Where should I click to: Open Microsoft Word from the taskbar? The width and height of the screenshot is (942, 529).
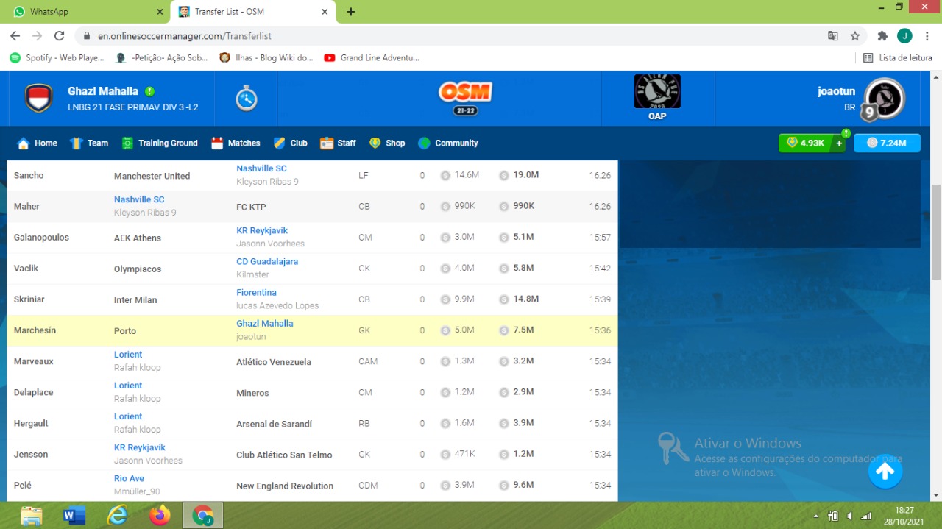74,516
